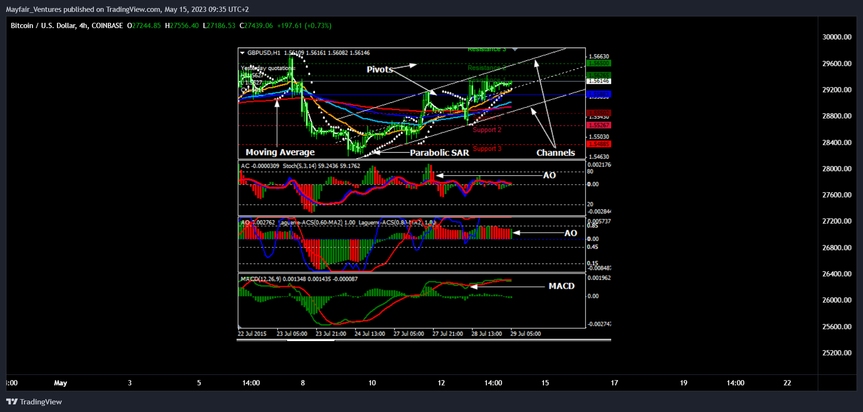The width and height of the screenshot is (863, 412).
Task: Click the 27200.00 price axis label
Action: pyautogui.click(x=837, y=221)
